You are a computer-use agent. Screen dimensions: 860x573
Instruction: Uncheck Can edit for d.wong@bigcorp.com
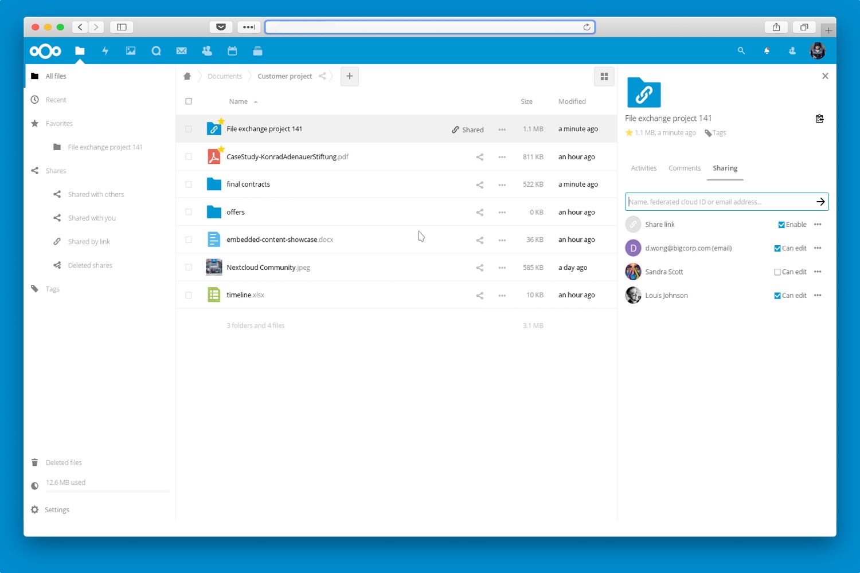click(x=777, y=248)
